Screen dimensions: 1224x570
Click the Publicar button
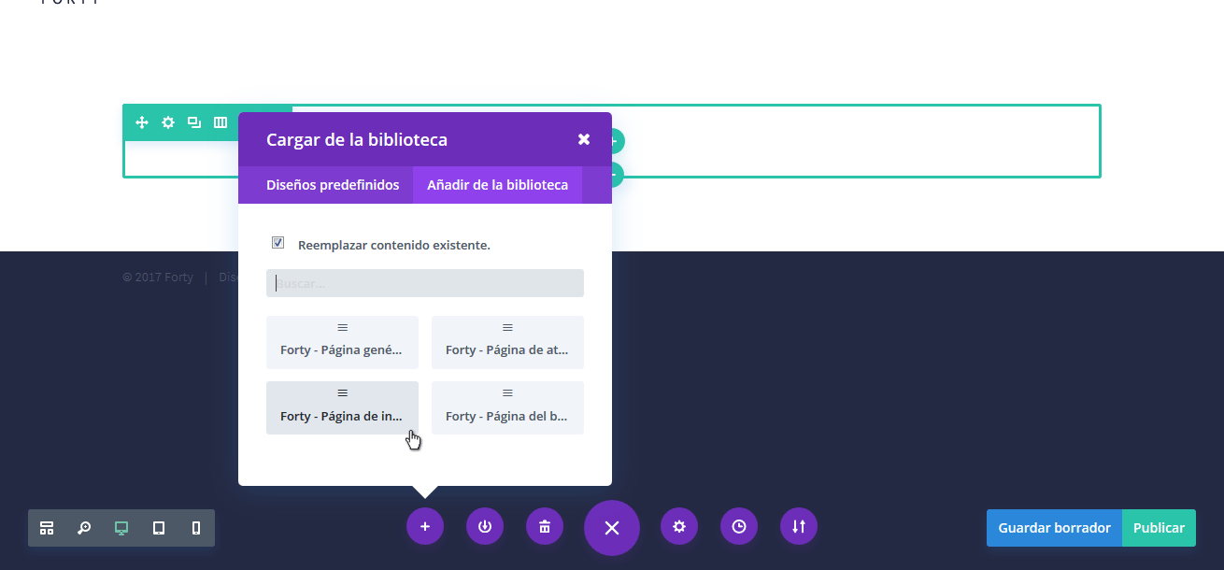pos(1159,528)
